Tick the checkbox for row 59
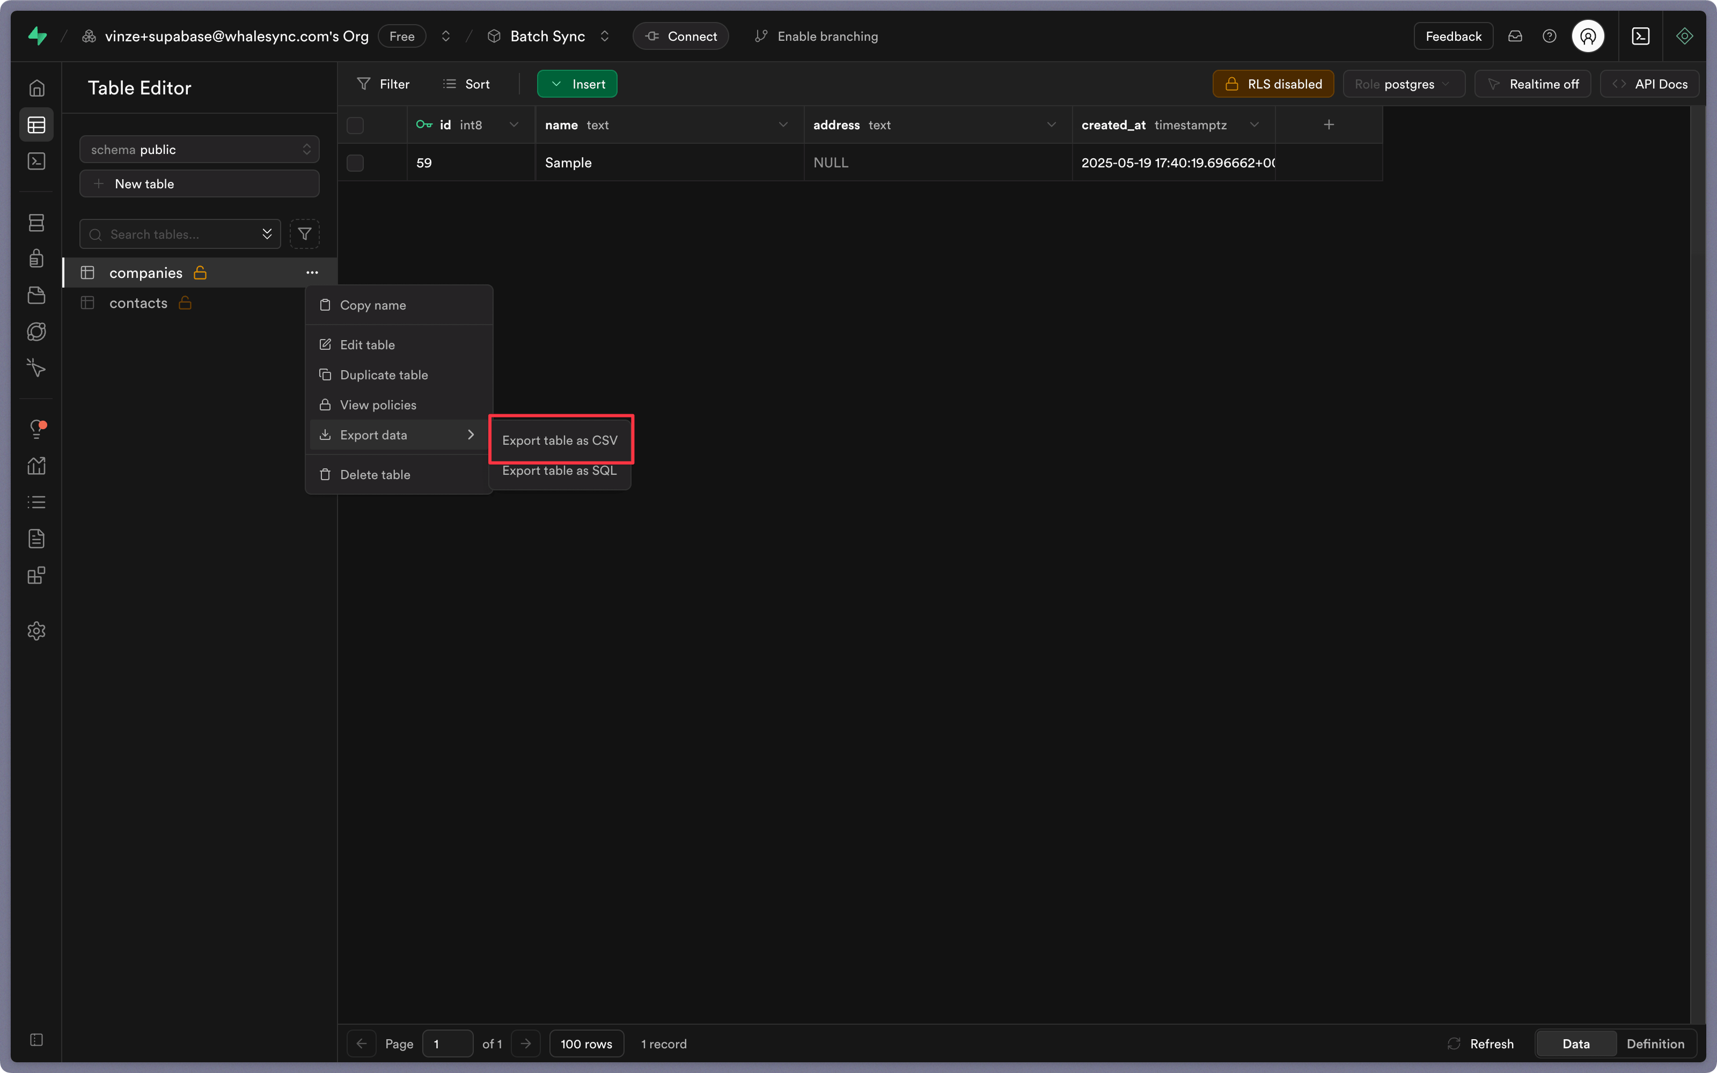The width and height of the screenshot is (1717, 1073). coord(355,163)
